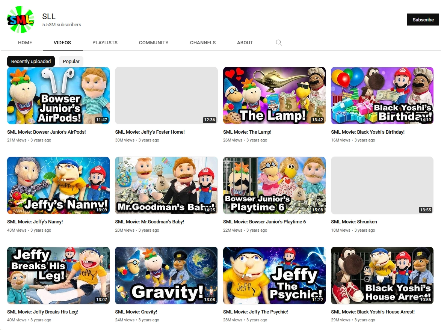
Task: Click the 30M views text
Action: pyautogui.click(x=125, y=140)
